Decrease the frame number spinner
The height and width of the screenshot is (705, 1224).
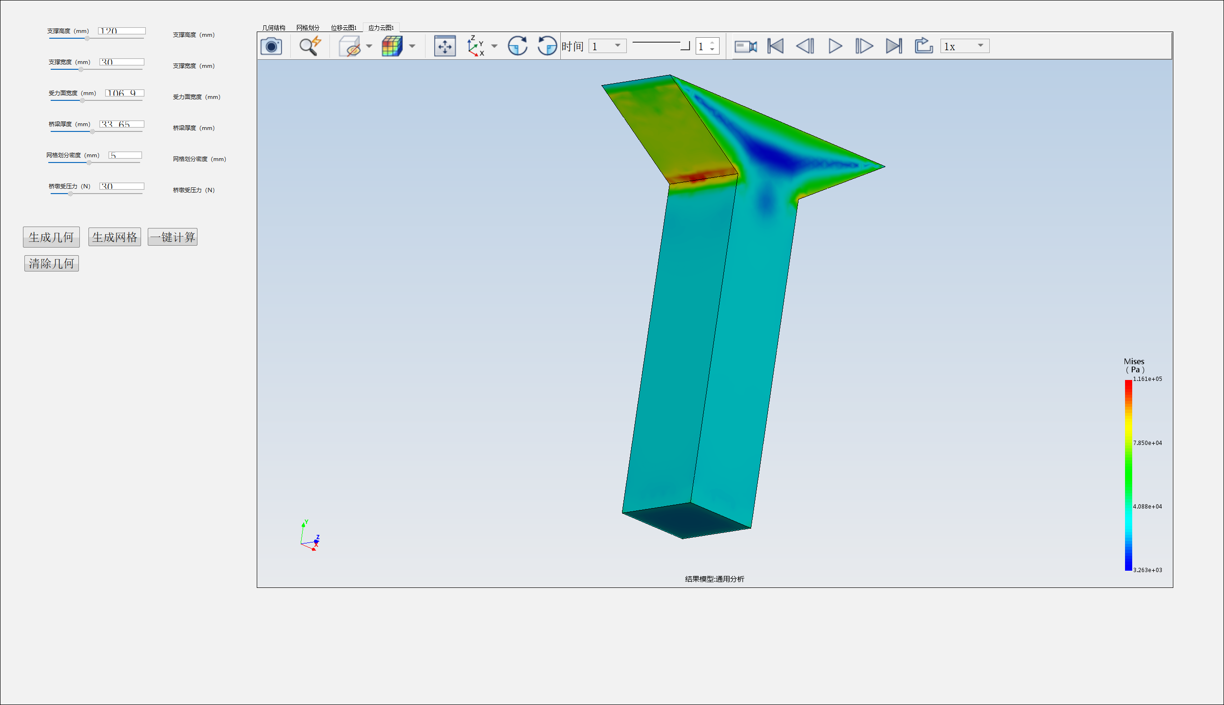coord(712,50)
